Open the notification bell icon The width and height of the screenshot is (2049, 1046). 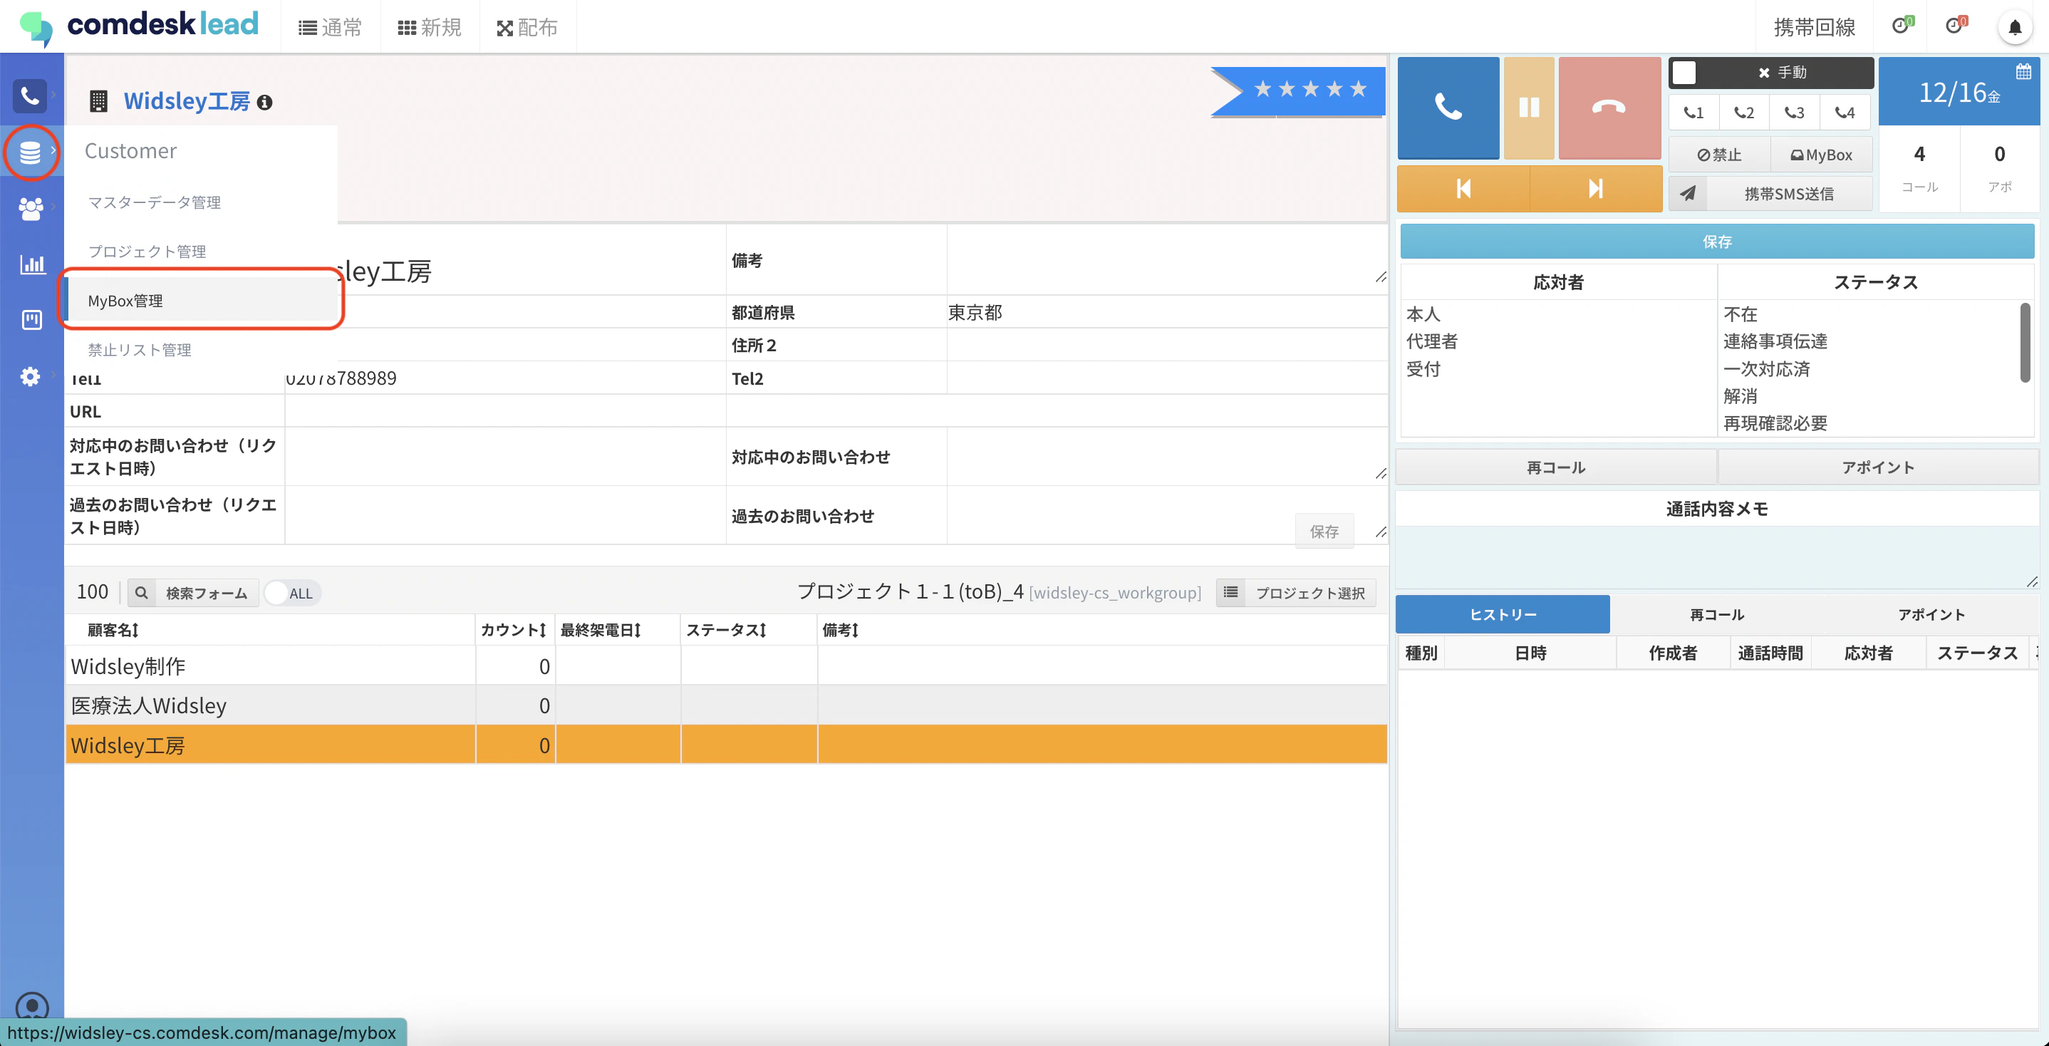click(2015, 29)
